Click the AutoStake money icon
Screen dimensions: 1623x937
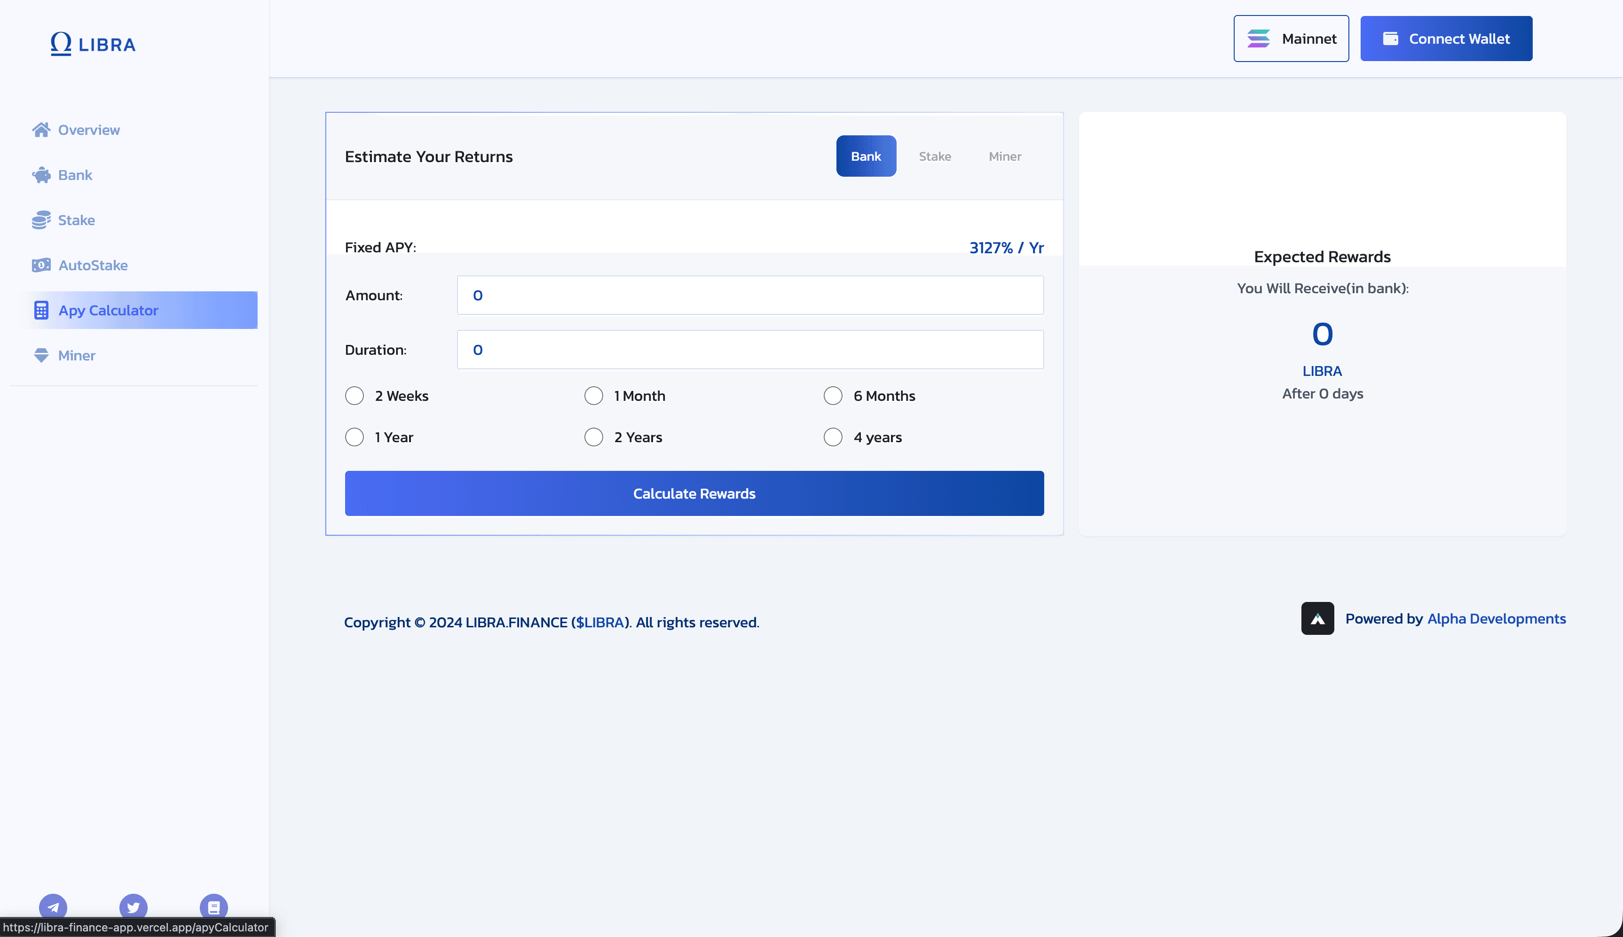[41, 265]
